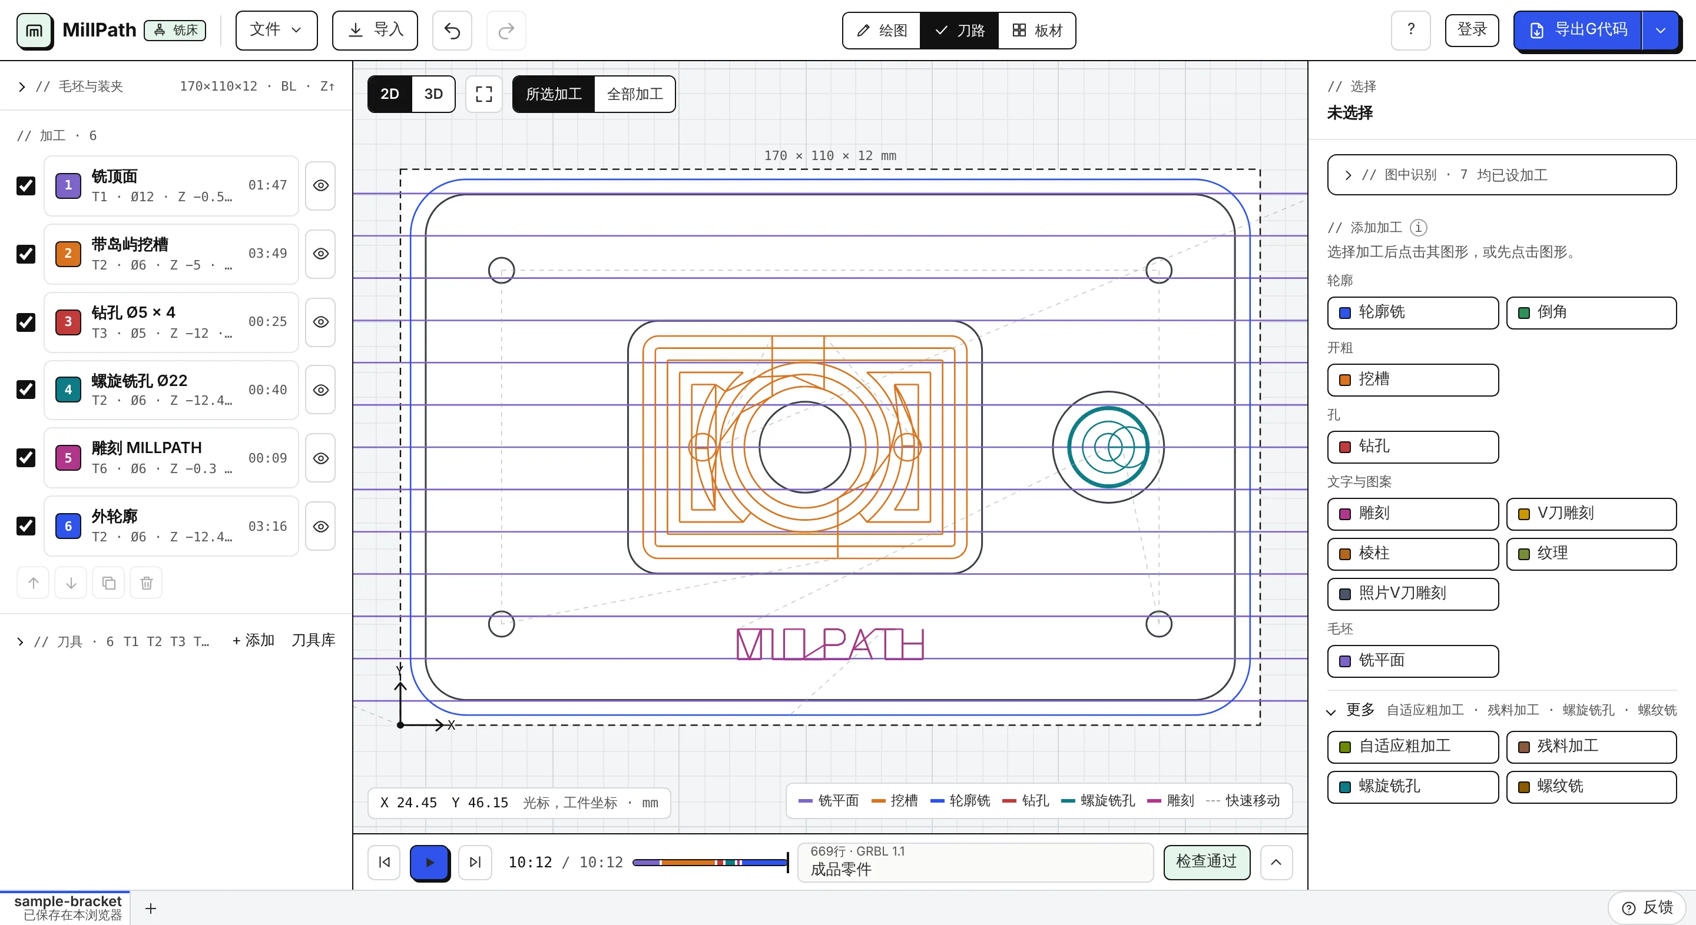Show 全部加工 toolpaths
Image resolution: width=1696 pixels, height=925 pixels.
[635, 94]
